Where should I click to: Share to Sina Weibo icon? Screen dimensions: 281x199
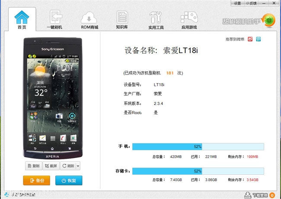point(250,39)
